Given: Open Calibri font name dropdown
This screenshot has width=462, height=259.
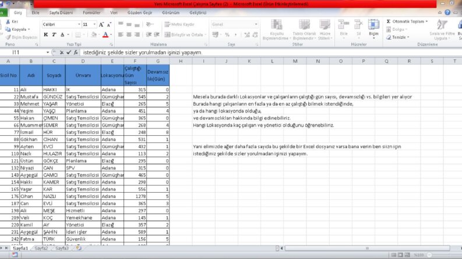Looking at the screenshot, I should click(79, 24).
